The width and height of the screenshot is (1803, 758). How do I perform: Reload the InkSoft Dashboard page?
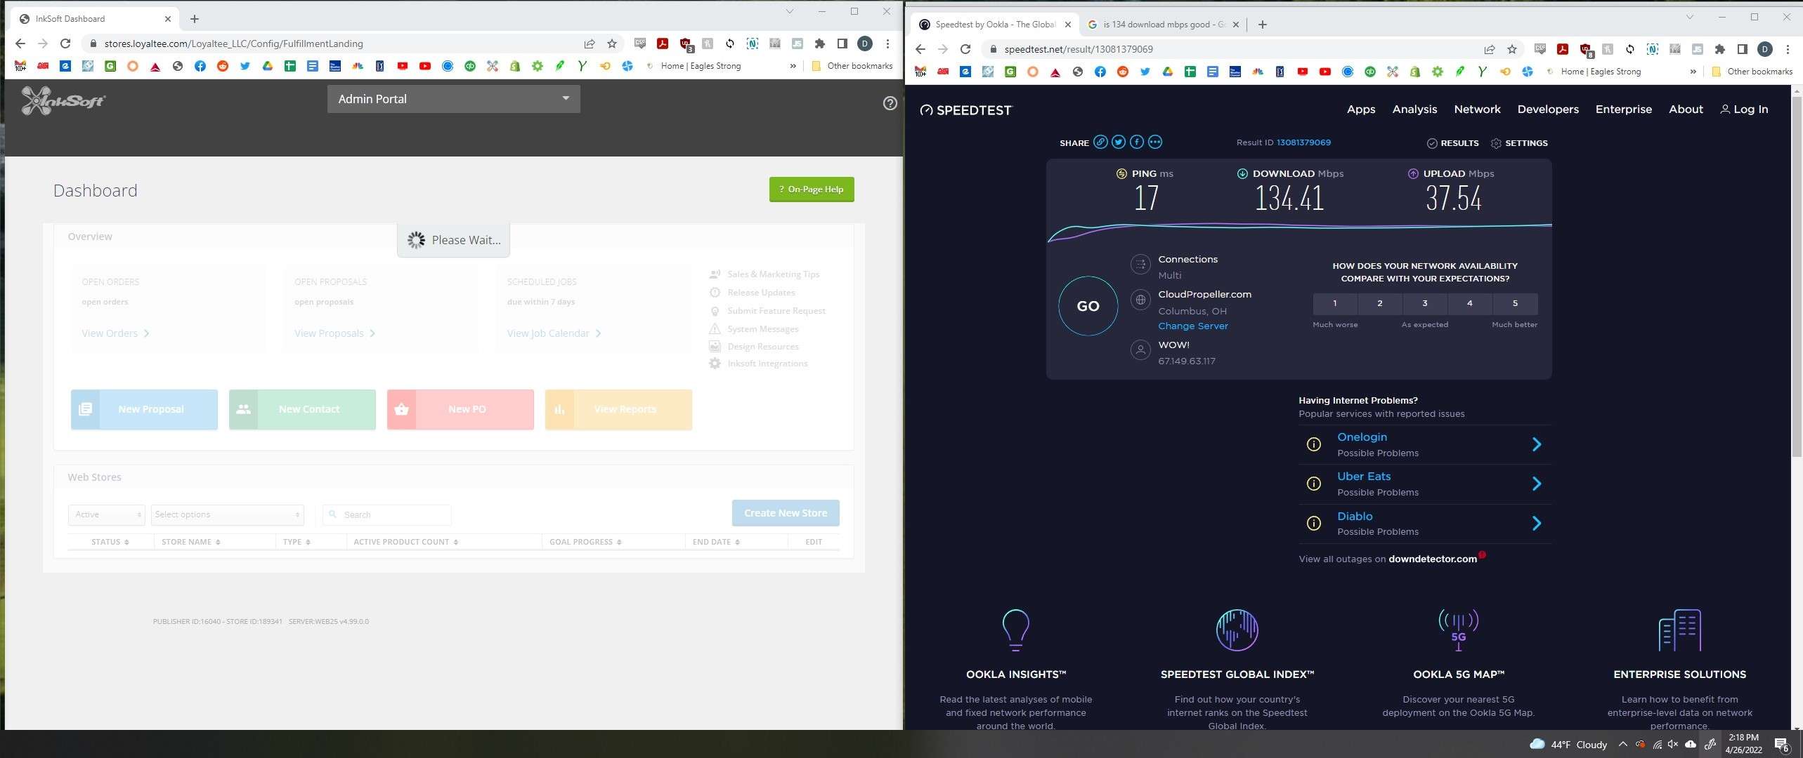pos(65,44)
